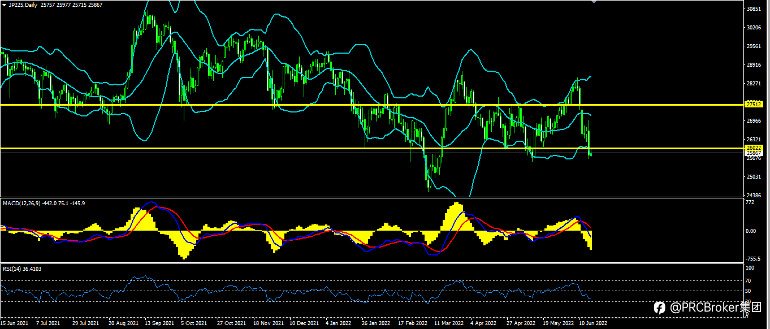Select the upper yellow horizontal line at 27512

click(x=371, y=105)
